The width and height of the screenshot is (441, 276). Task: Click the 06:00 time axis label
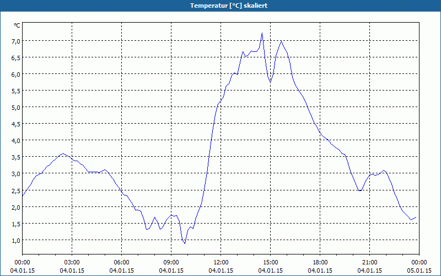121,263
